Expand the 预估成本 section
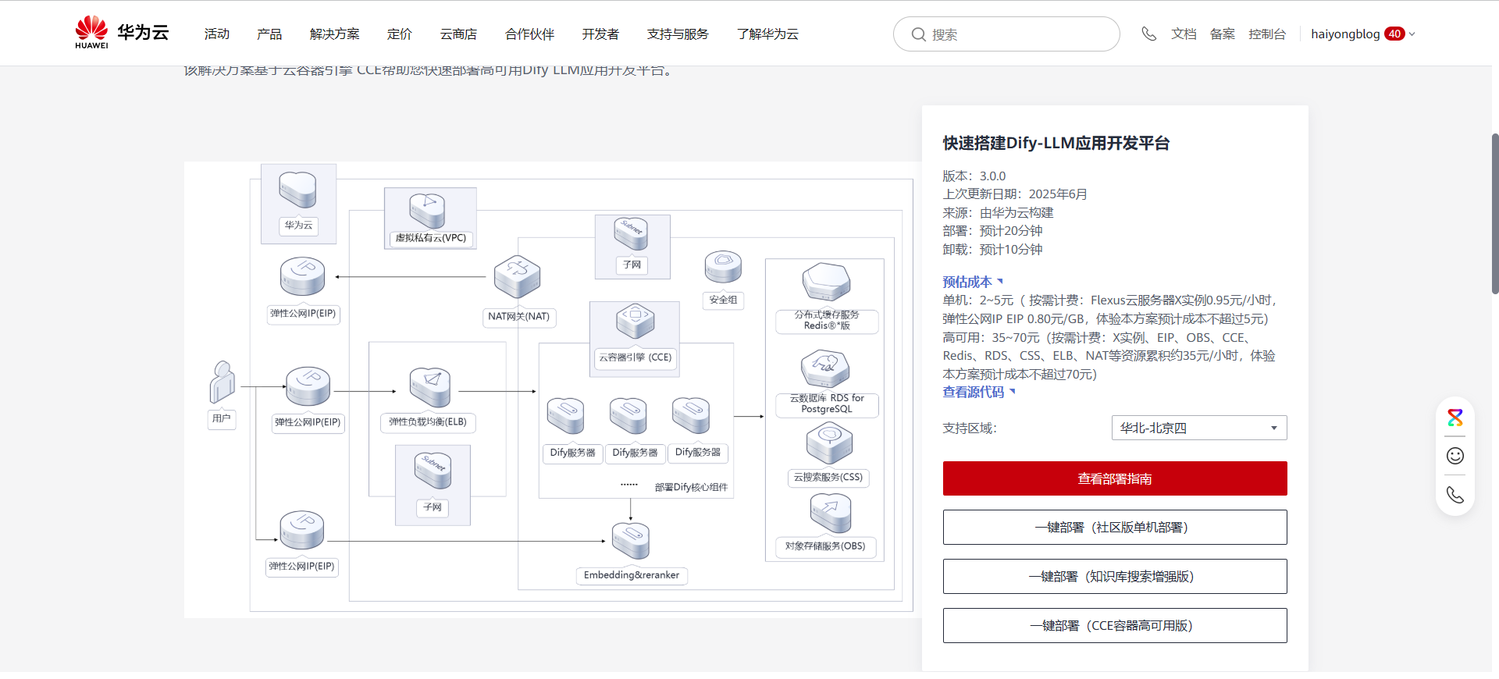1499x679 pixels. 972,282
